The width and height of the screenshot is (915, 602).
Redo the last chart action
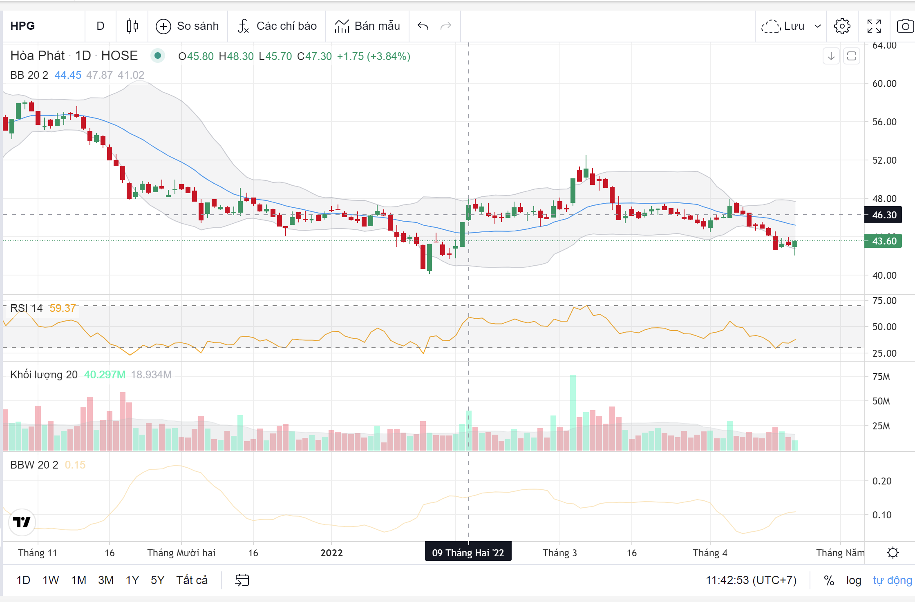click(446, 26)
